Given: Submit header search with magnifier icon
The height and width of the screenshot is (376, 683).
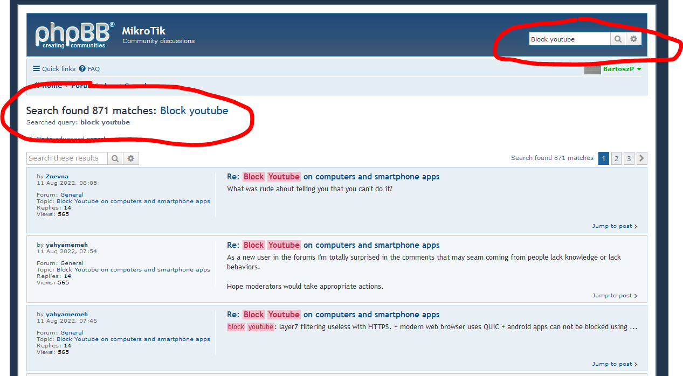Looking at the screenshot, I should (x=618, y=39).
